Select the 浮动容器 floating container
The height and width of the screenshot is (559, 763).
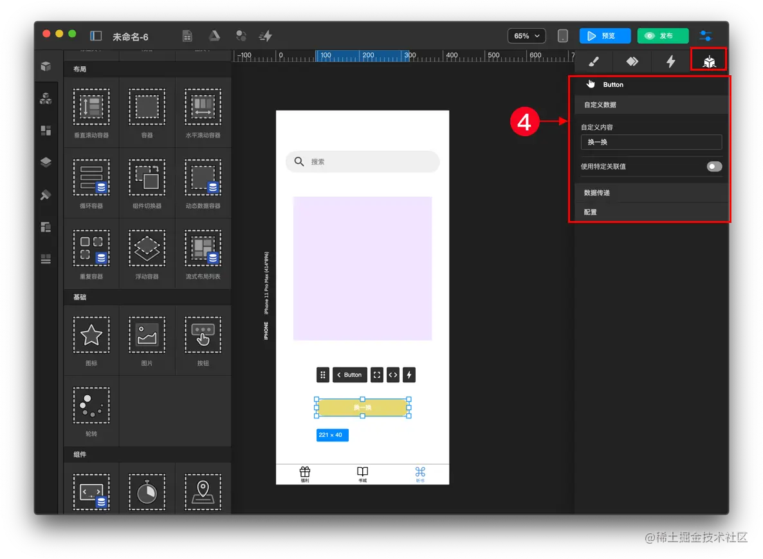point(147,253)
